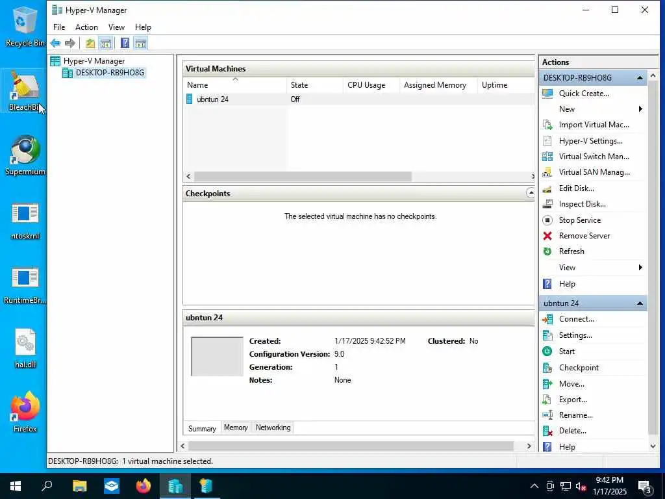Image resolution: width=665 pixels, height=499 pixels.
Task: Open notification center in taskbar
Action: (x=646, y=487)
